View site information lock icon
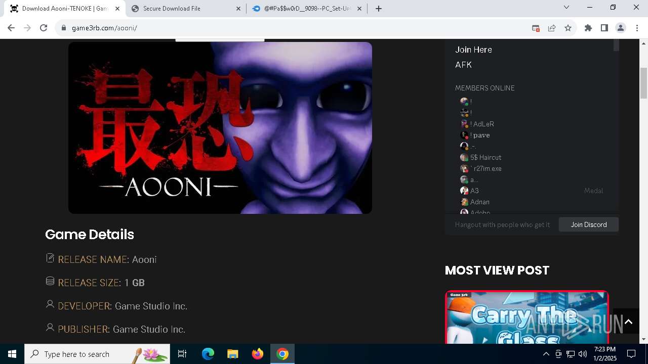Screen dimensions: 648x364 64,28
